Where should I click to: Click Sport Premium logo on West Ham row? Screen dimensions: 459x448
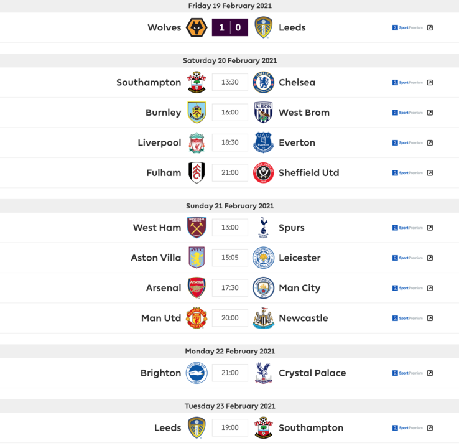(407, 228)
